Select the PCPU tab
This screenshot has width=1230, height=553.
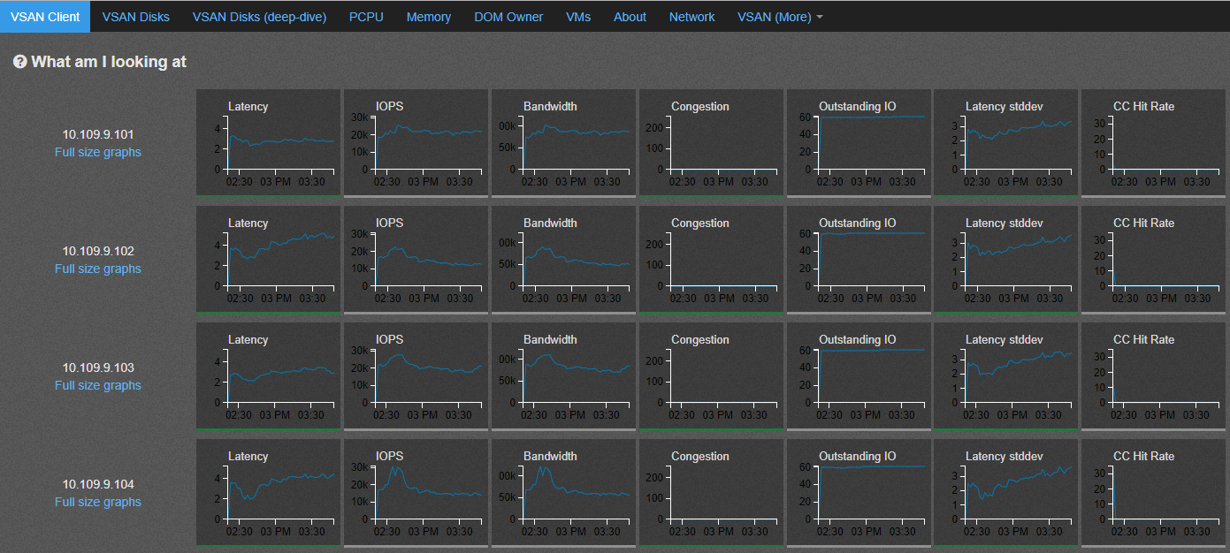click(366, 17)
